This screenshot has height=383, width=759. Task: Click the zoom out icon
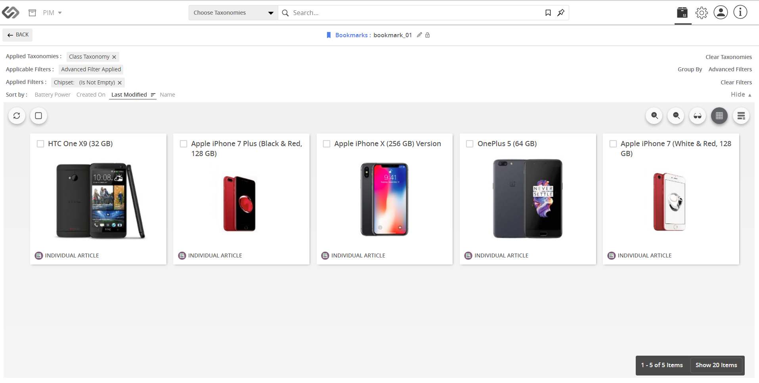pyautogui.click(x=676, y=116)
